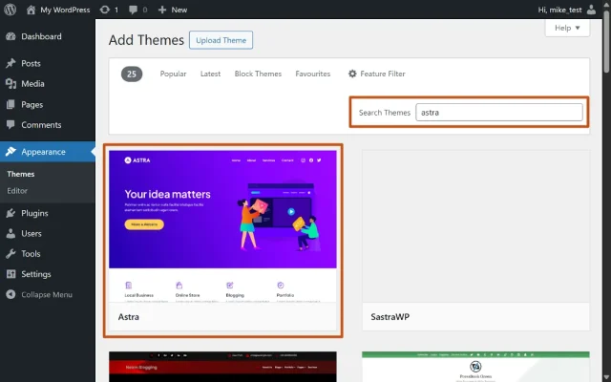Open Comments label in sidebar

pyautogui.click(x=41, y=125)
